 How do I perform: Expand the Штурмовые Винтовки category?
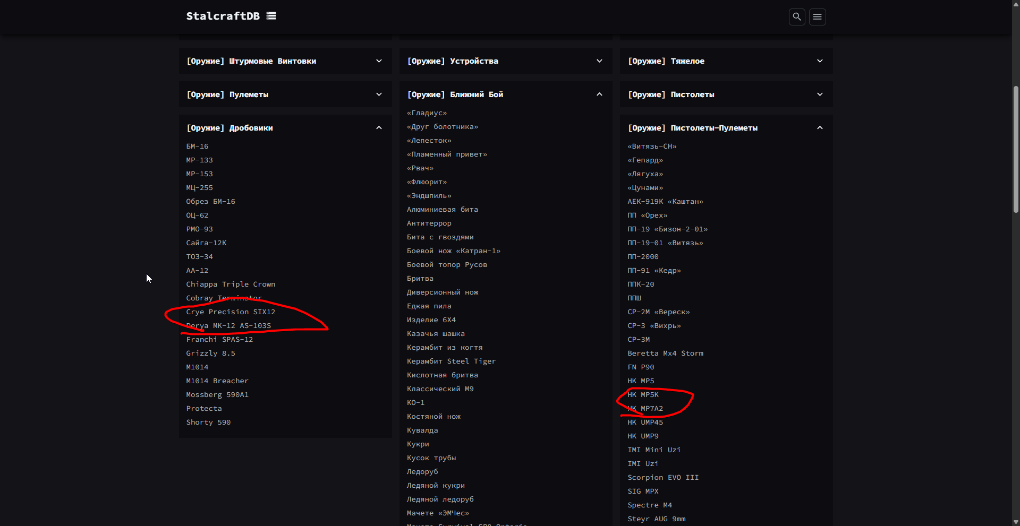(x=285, y=61)
